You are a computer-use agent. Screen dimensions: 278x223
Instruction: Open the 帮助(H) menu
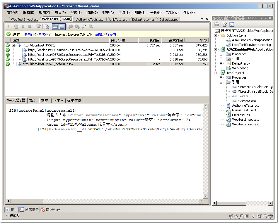pyautogui.click(x=189, y=12)
